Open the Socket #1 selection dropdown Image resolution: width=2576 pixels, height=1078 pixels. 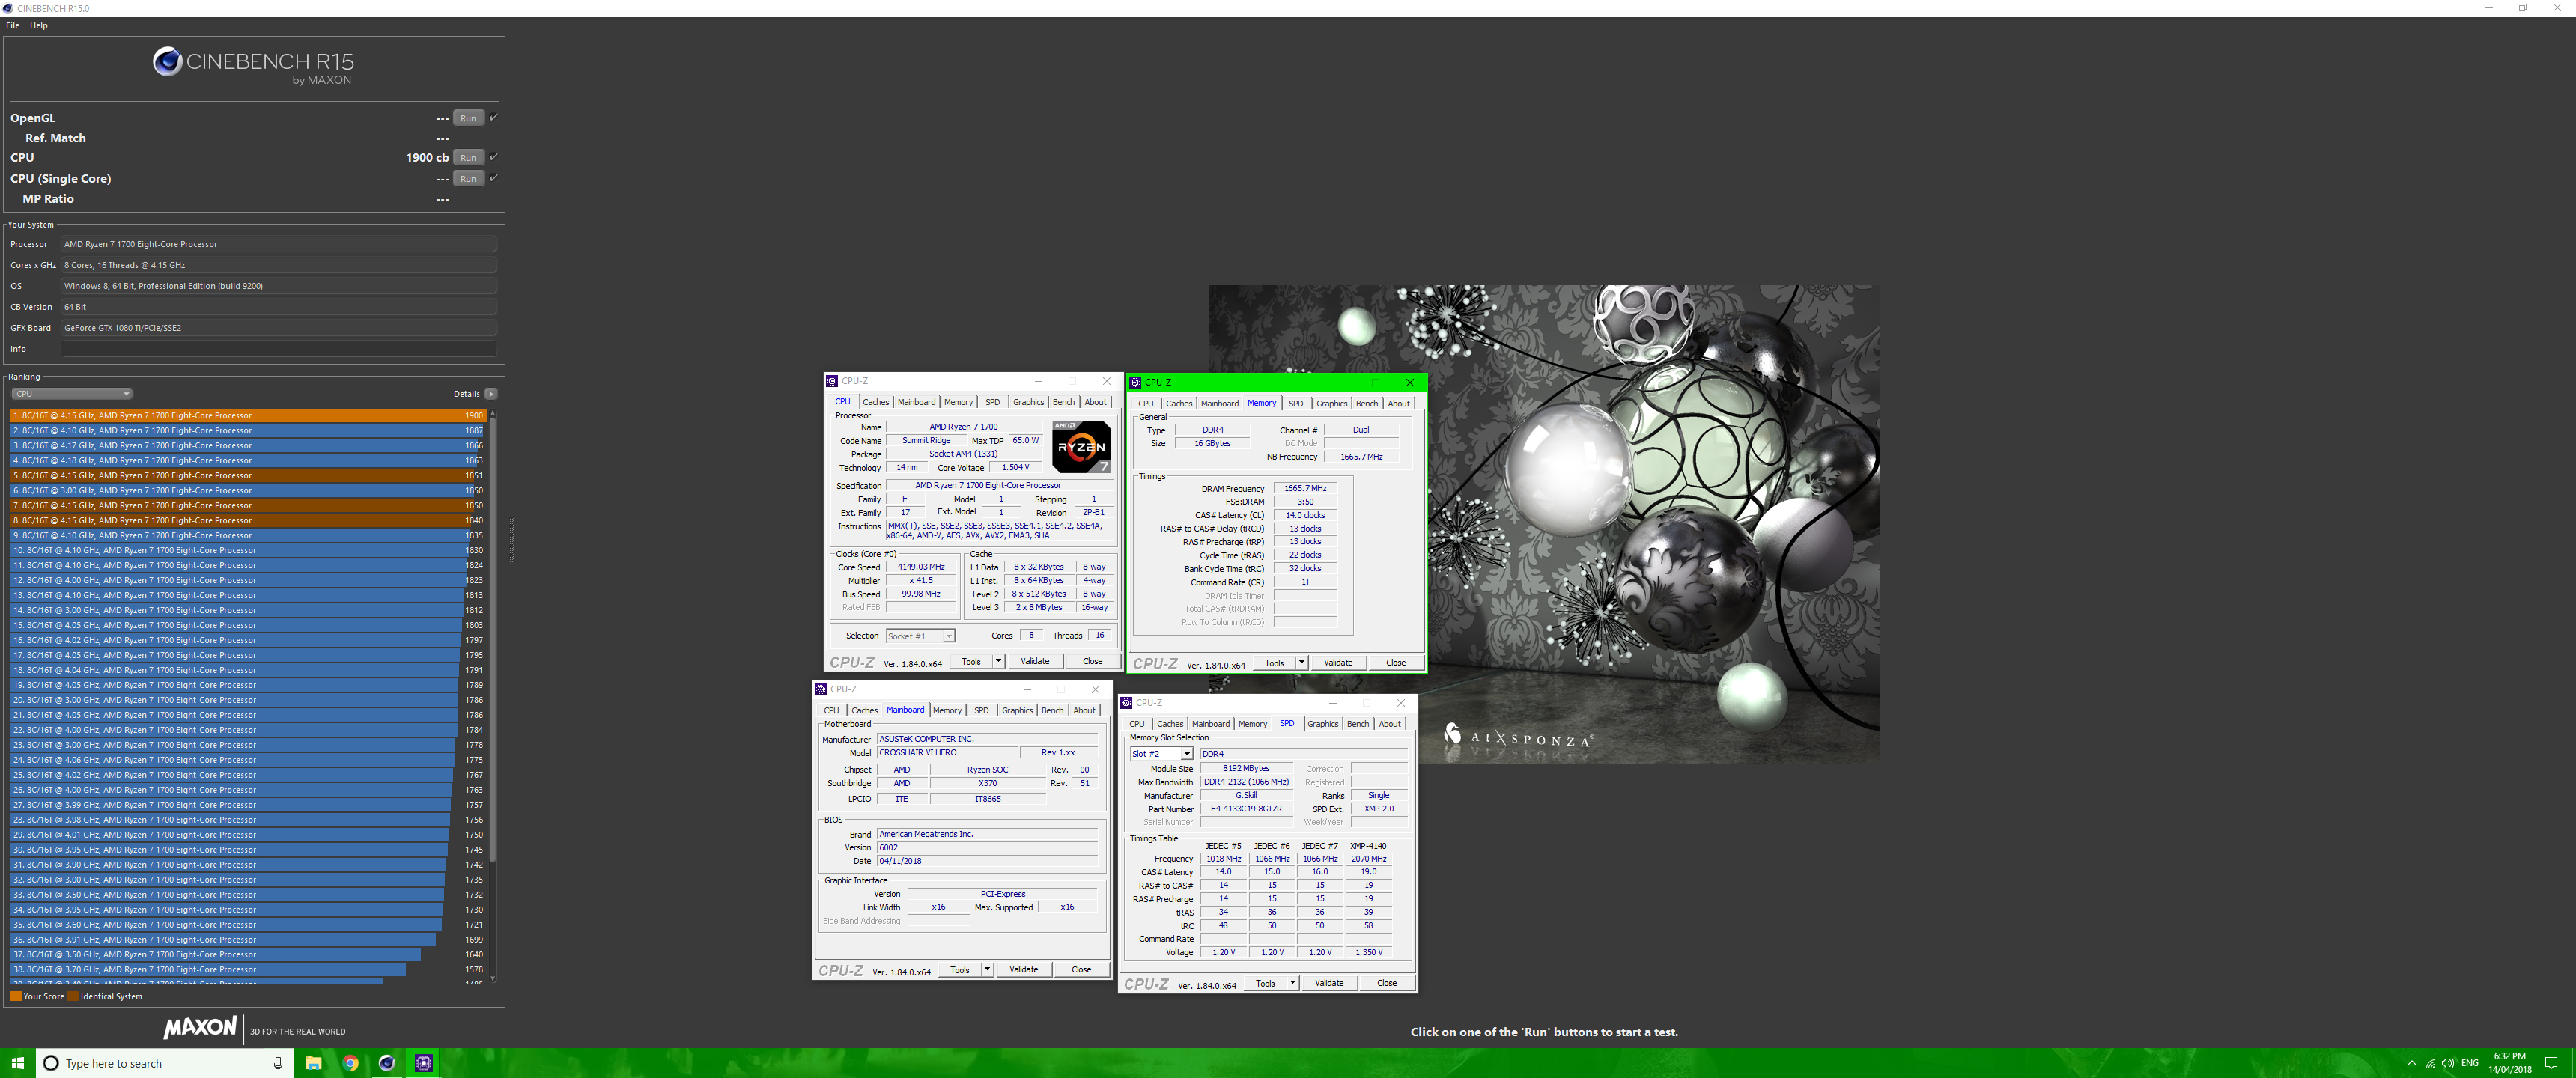click(920, 636)
